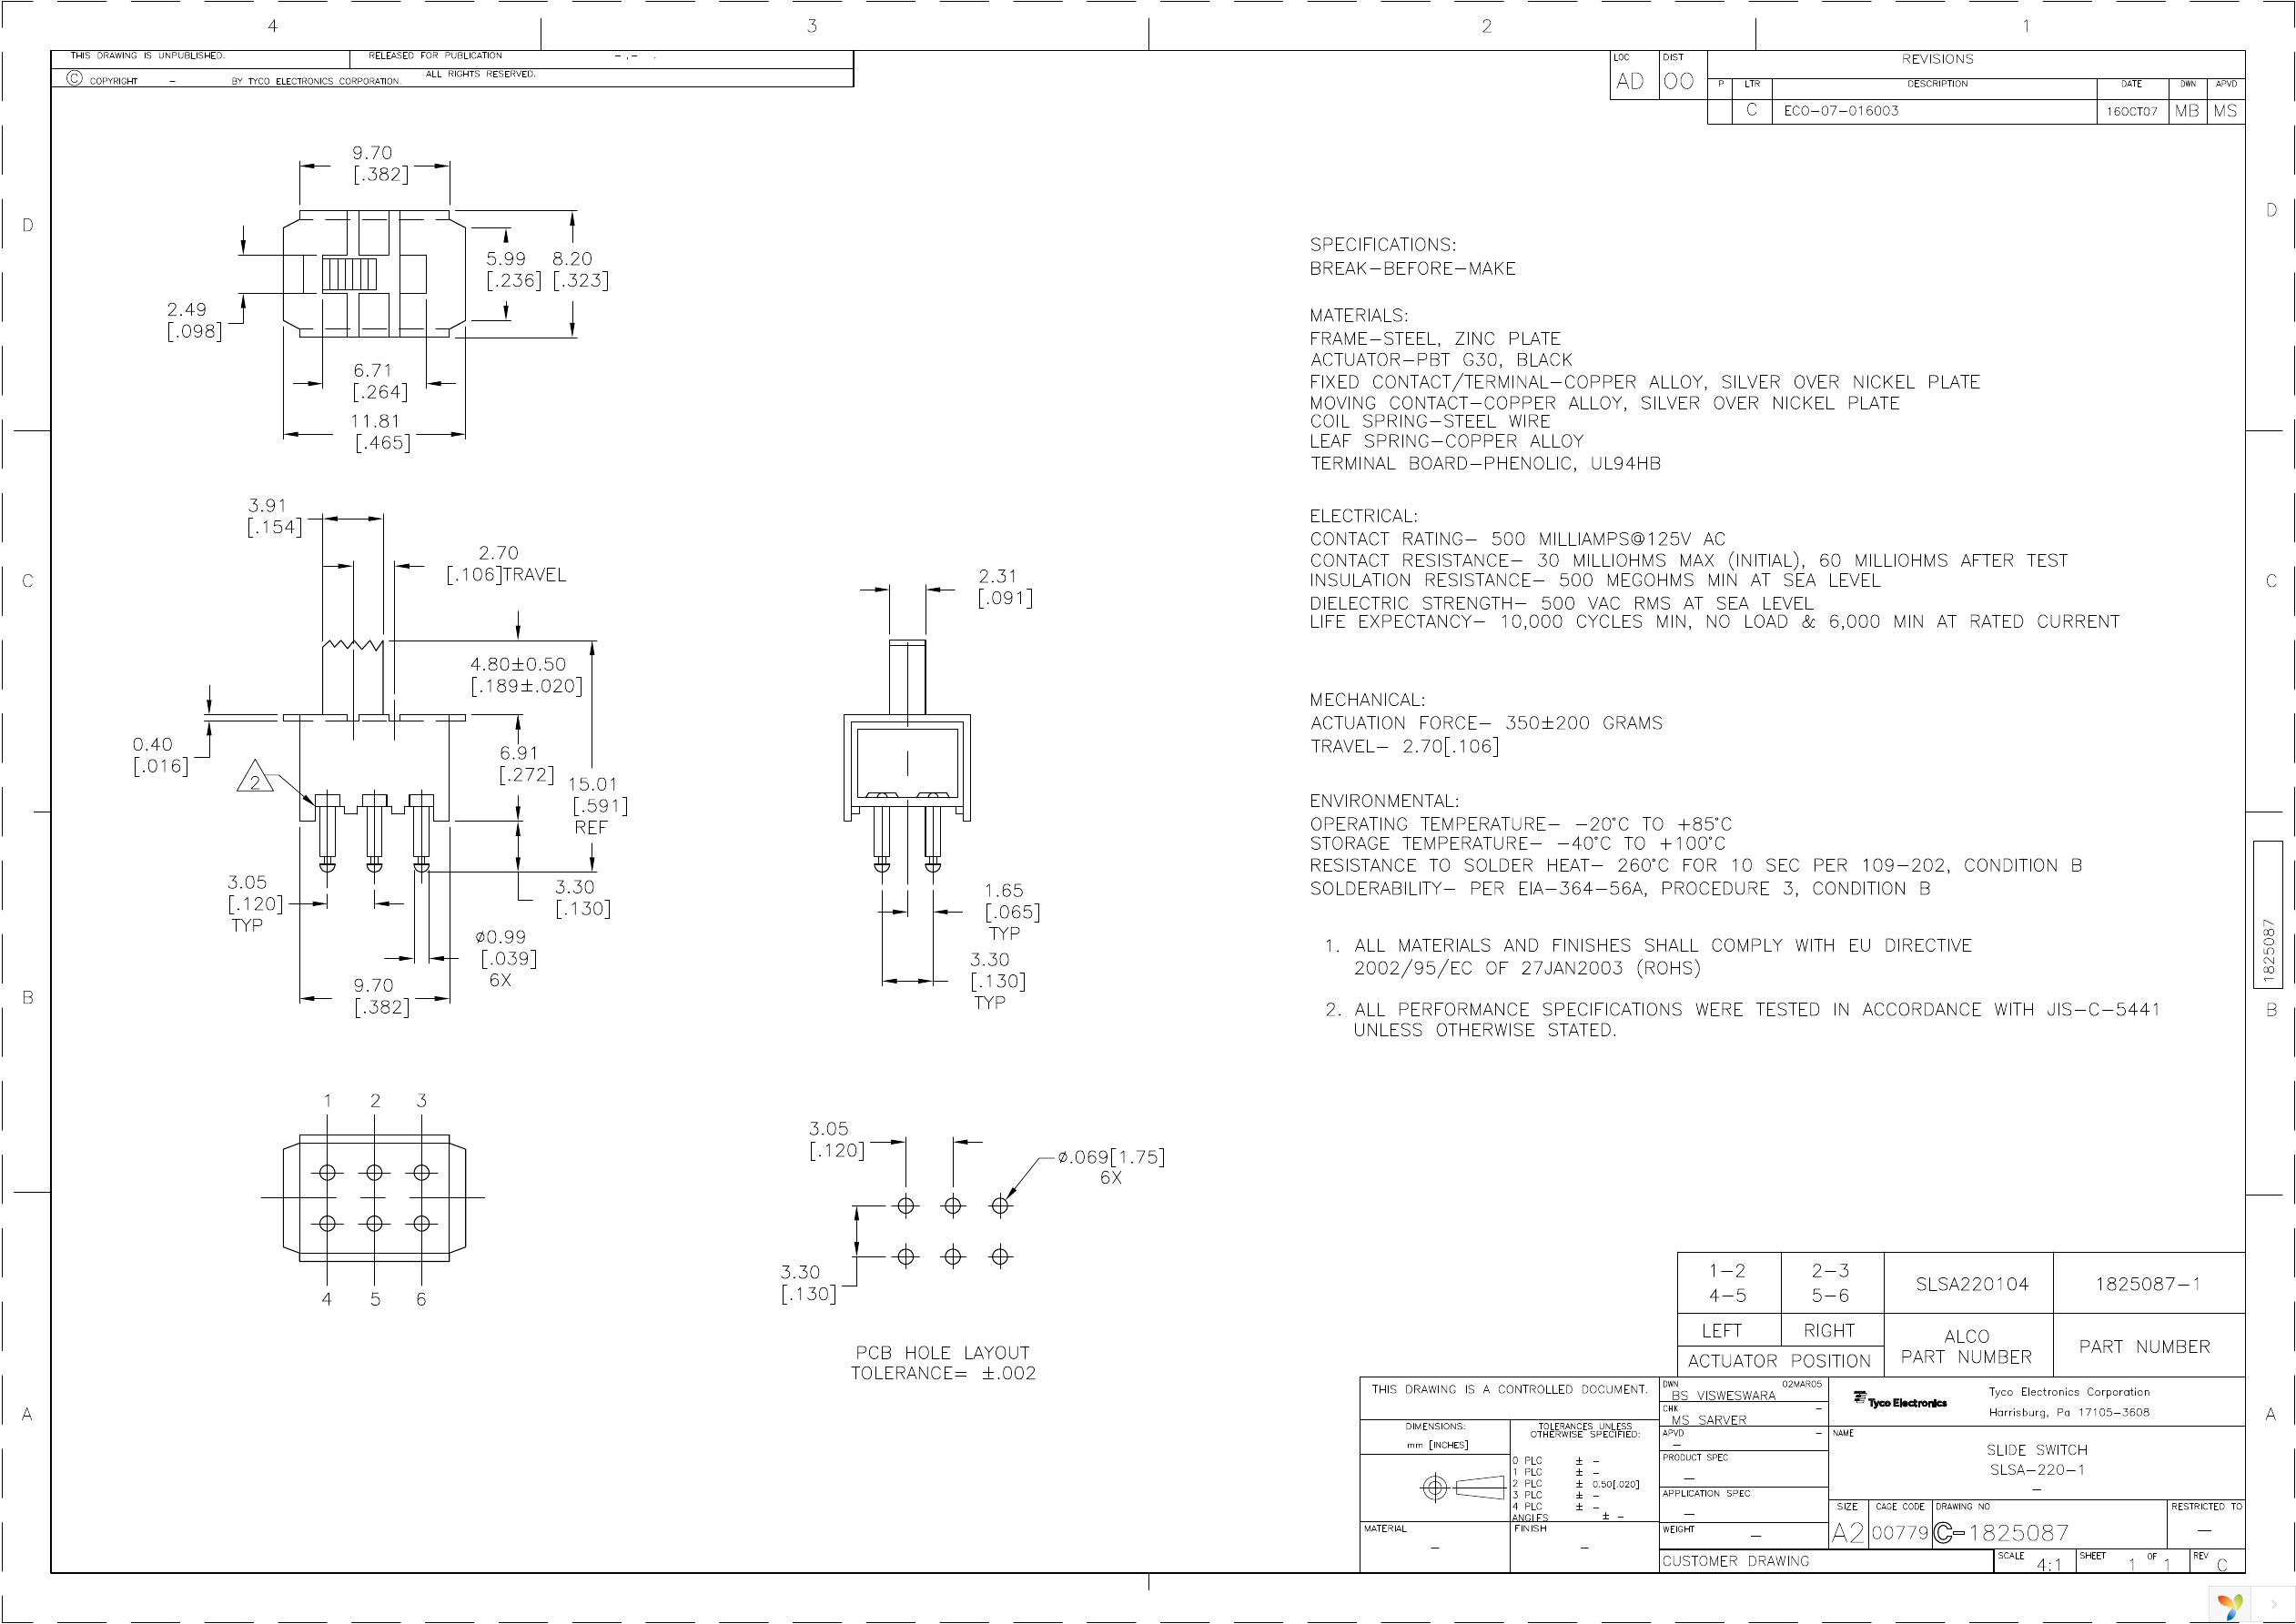Image resolution: width=2296 pixels, height=1624 pixels.
Task: Select the 'CONTACT RESISTANCE- 30 MILLIOHMS MAX' line
Action: [x=1688, y=561]
